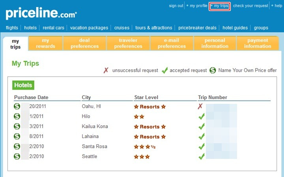Click the priceline.com logo
Viewport: 284px width, 177px height.
click(x=41, y=13)
